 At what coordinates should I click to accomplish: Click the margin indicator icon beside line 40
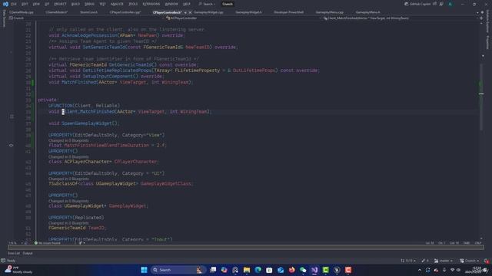click(11, 145)
